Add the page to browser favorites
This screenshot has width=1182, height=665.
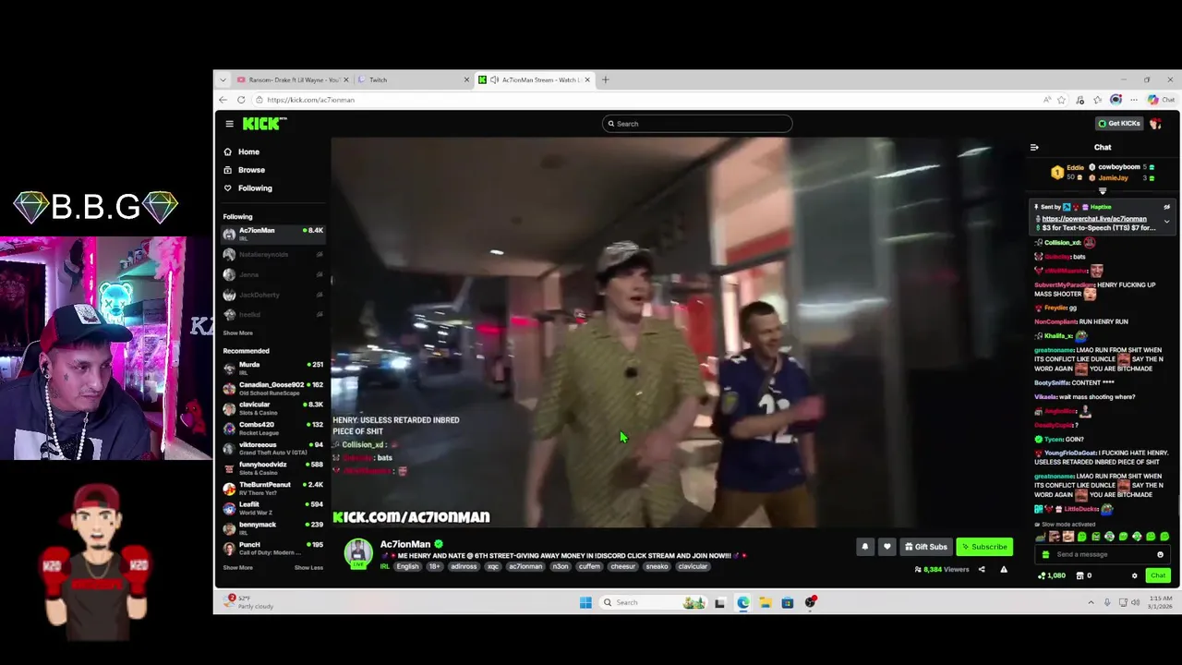(1061, 100)
